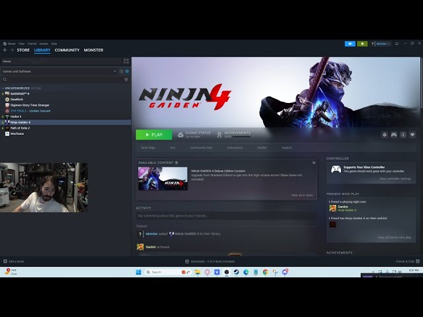Open Cloud Status details
Viewport: 423px width, 317px height.
[194, 135]
